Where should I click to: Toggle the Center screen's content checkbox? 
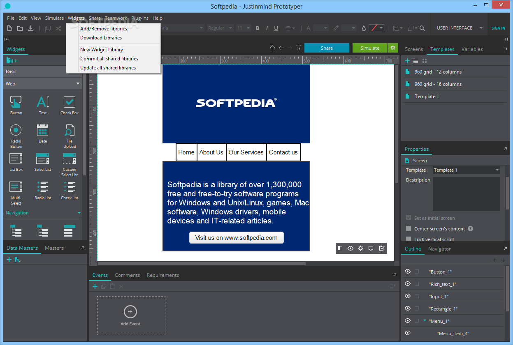click(x=409, y=229)
